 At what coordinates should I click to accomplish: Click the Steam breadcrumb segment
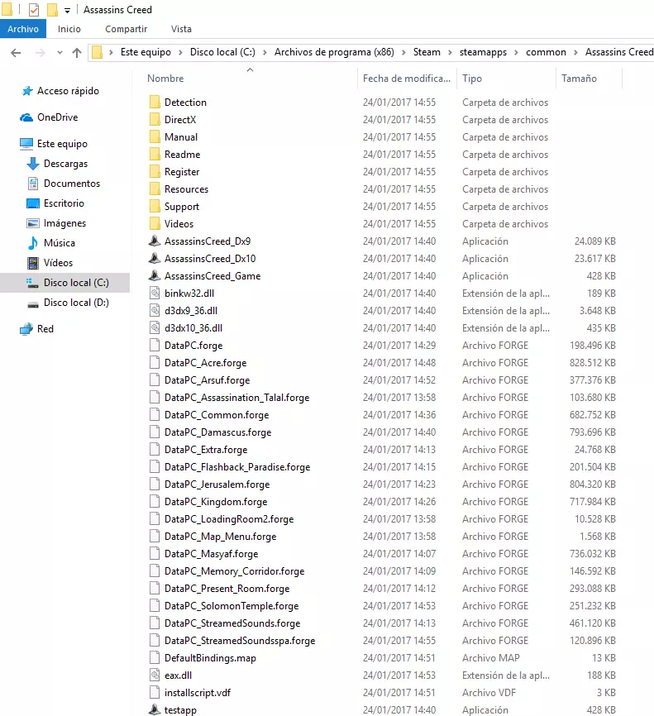[427, 52]
